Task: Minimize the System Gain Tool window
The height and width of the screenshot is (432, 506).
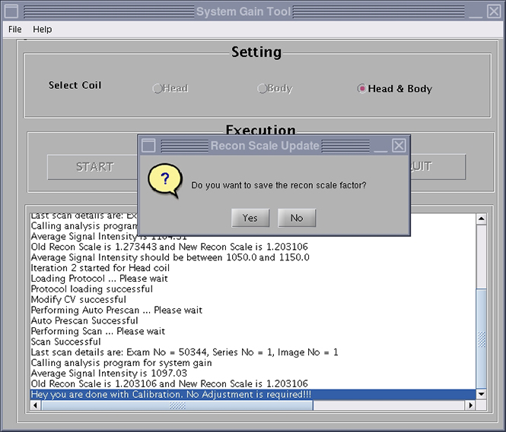Action: click(x=473, y=11)
